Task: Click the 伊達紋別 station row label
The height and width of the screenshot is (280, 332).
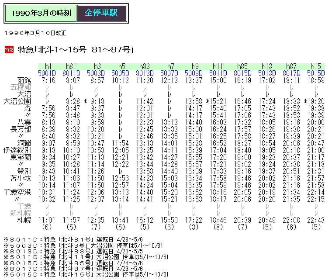Action: click(x=17, y=150)
